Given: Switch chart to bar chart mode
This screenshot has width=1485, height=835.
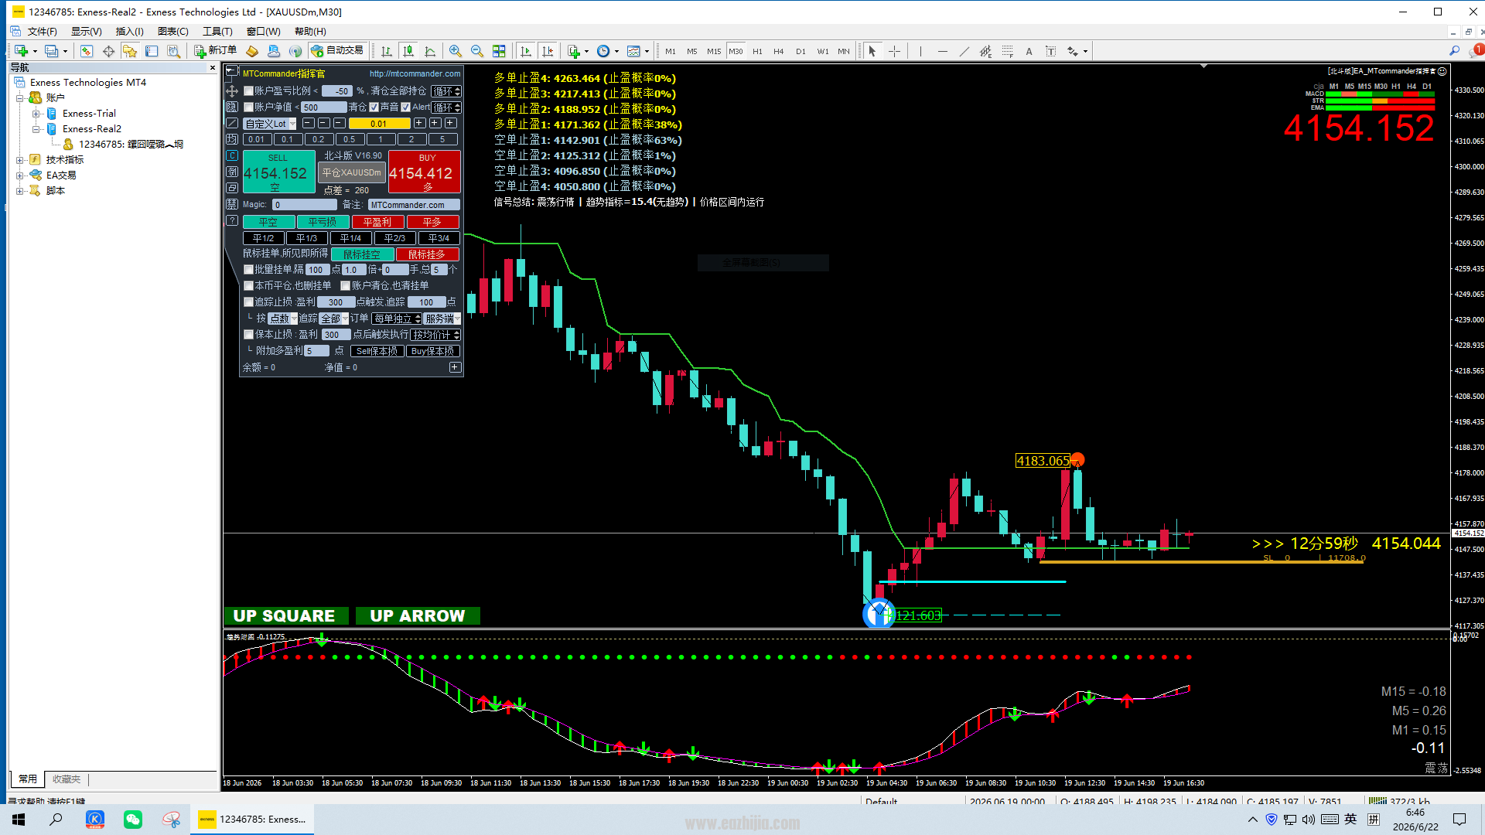Looking at the screenshot, I should [387, 51].
